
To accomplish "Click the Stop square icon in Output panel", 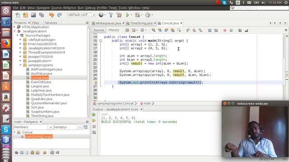I will click(x=94, y=126).
